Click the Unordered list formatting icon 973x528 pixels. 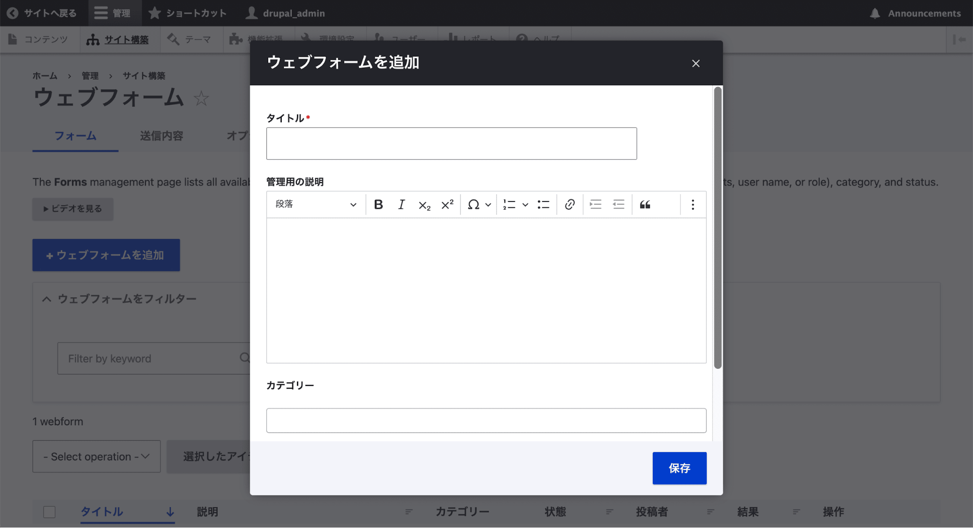543,203
